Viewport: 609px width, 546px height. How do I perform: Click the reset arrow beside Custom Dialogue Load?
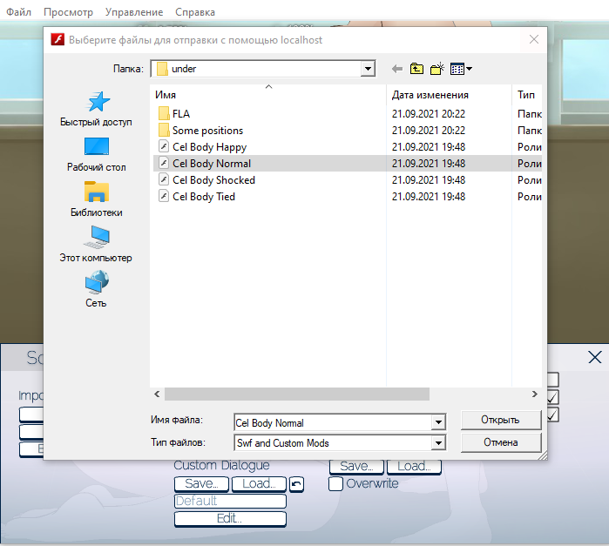296,484
